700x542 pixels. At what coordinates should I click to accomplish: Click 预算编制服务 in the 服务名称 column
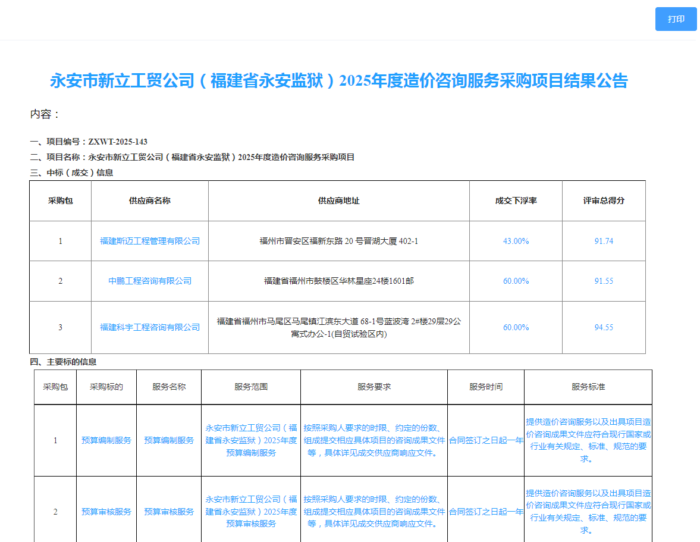(x=169, y=441)
